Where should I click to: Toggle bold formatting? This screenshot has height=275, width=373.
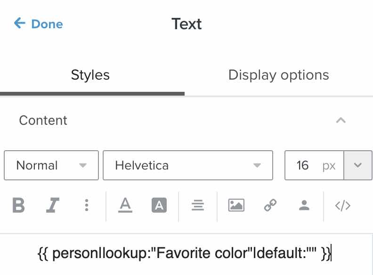[18, 205]
